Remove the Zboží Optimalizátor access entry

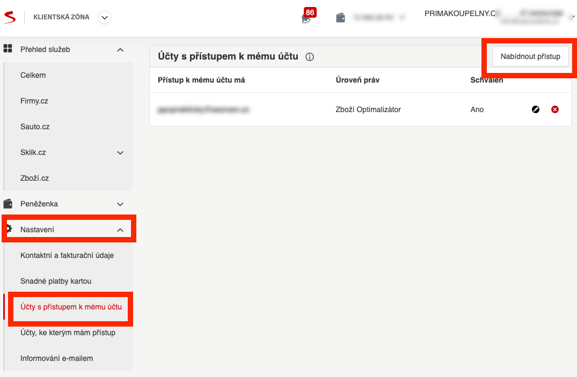(555, 109)
